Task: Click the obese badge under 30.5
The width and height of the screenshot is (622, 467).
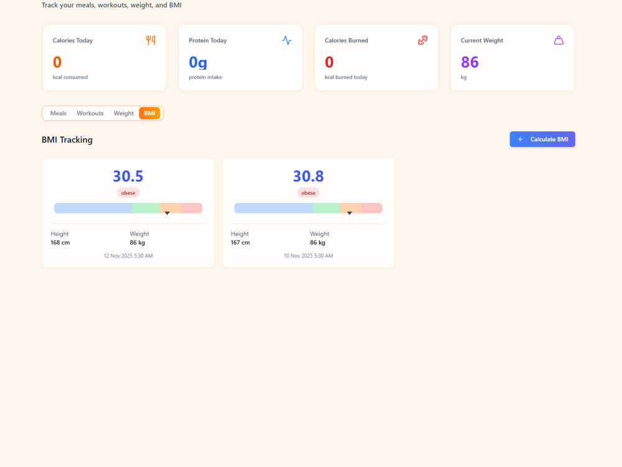Action: tap(128, 193)
